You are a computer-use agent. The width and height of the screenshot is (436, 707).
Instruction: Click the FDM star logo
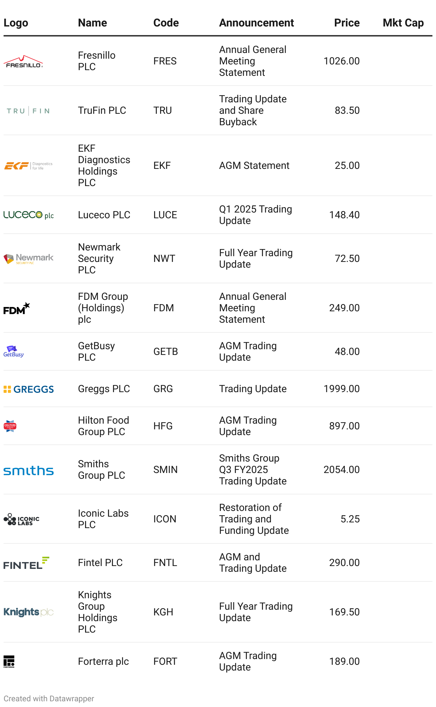click(16, 308)
